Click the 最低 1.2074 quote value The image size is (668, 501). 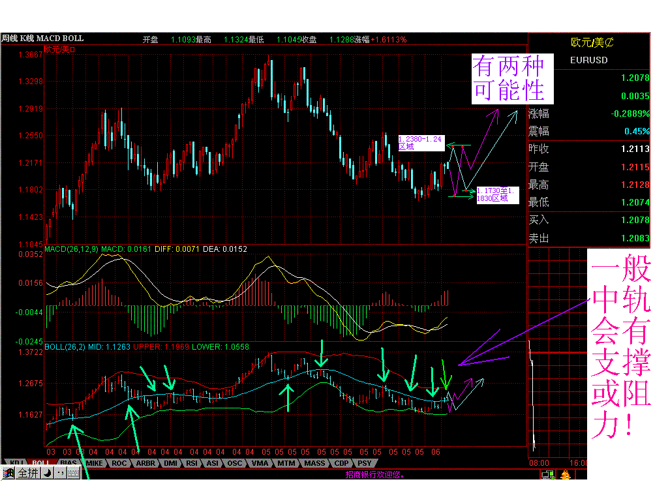coord(635,202)
